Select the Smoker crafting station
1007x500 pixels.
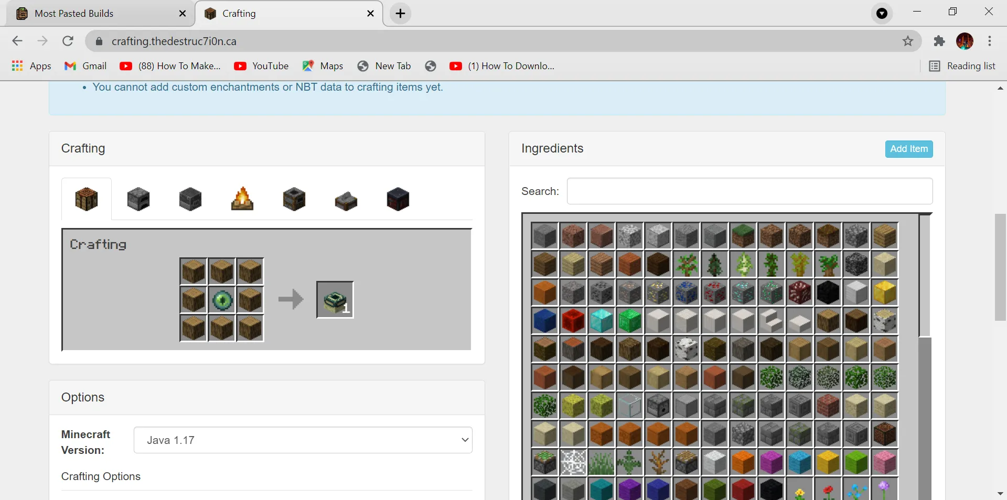(x=294, y=200)
